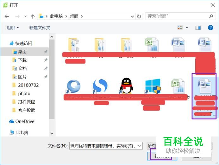Select 此电脑 in the navigation pane
This screenshot has height=165, width=219.
click(19, 132)
